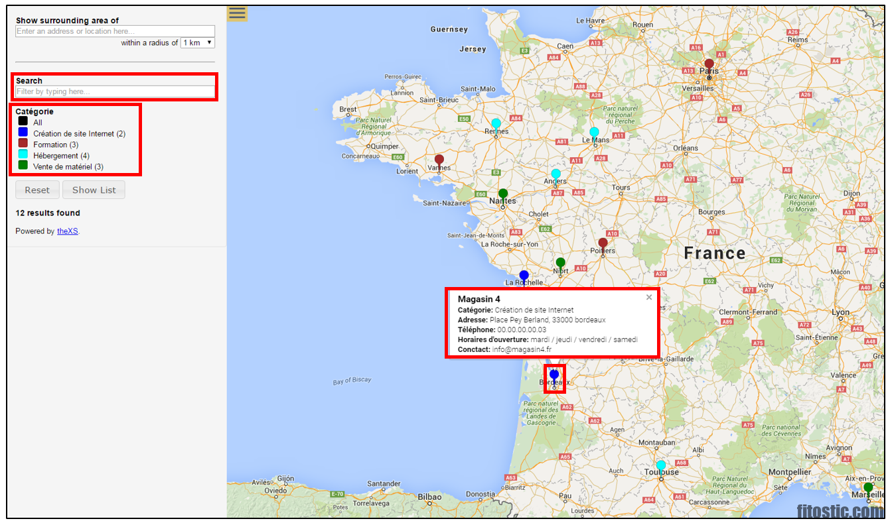This screenshot has width=890, height=525.
Task: Click the red marker near Poitiers
Action: 603,243
